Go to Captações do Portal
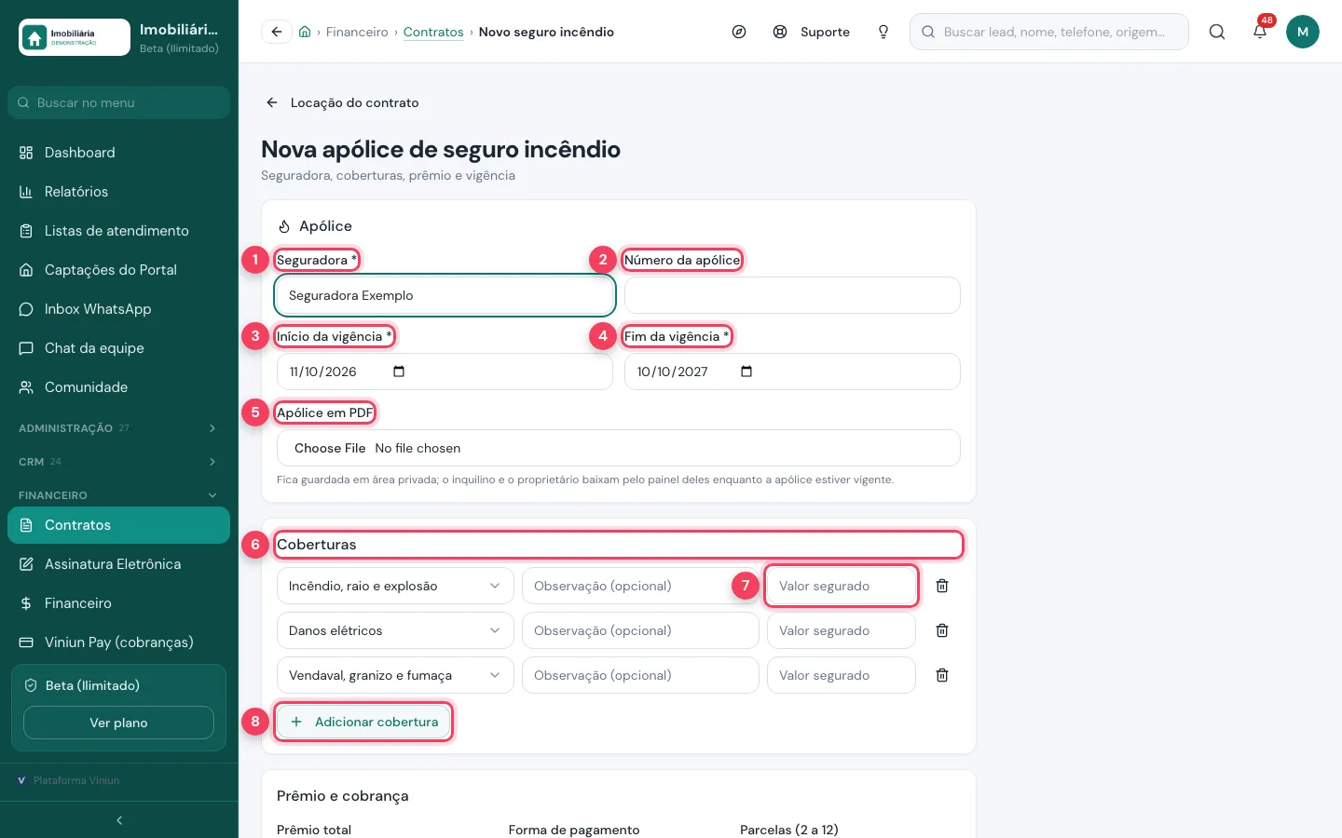 tap(118, 270)
